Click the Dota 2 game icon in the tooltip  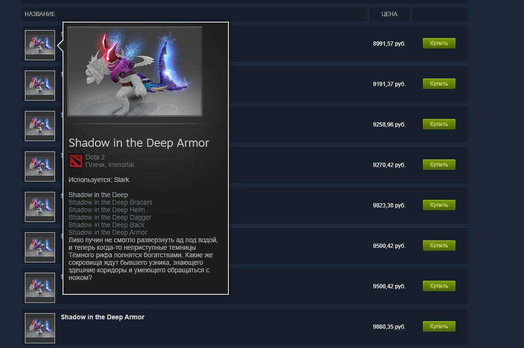(x=76, y=161)
